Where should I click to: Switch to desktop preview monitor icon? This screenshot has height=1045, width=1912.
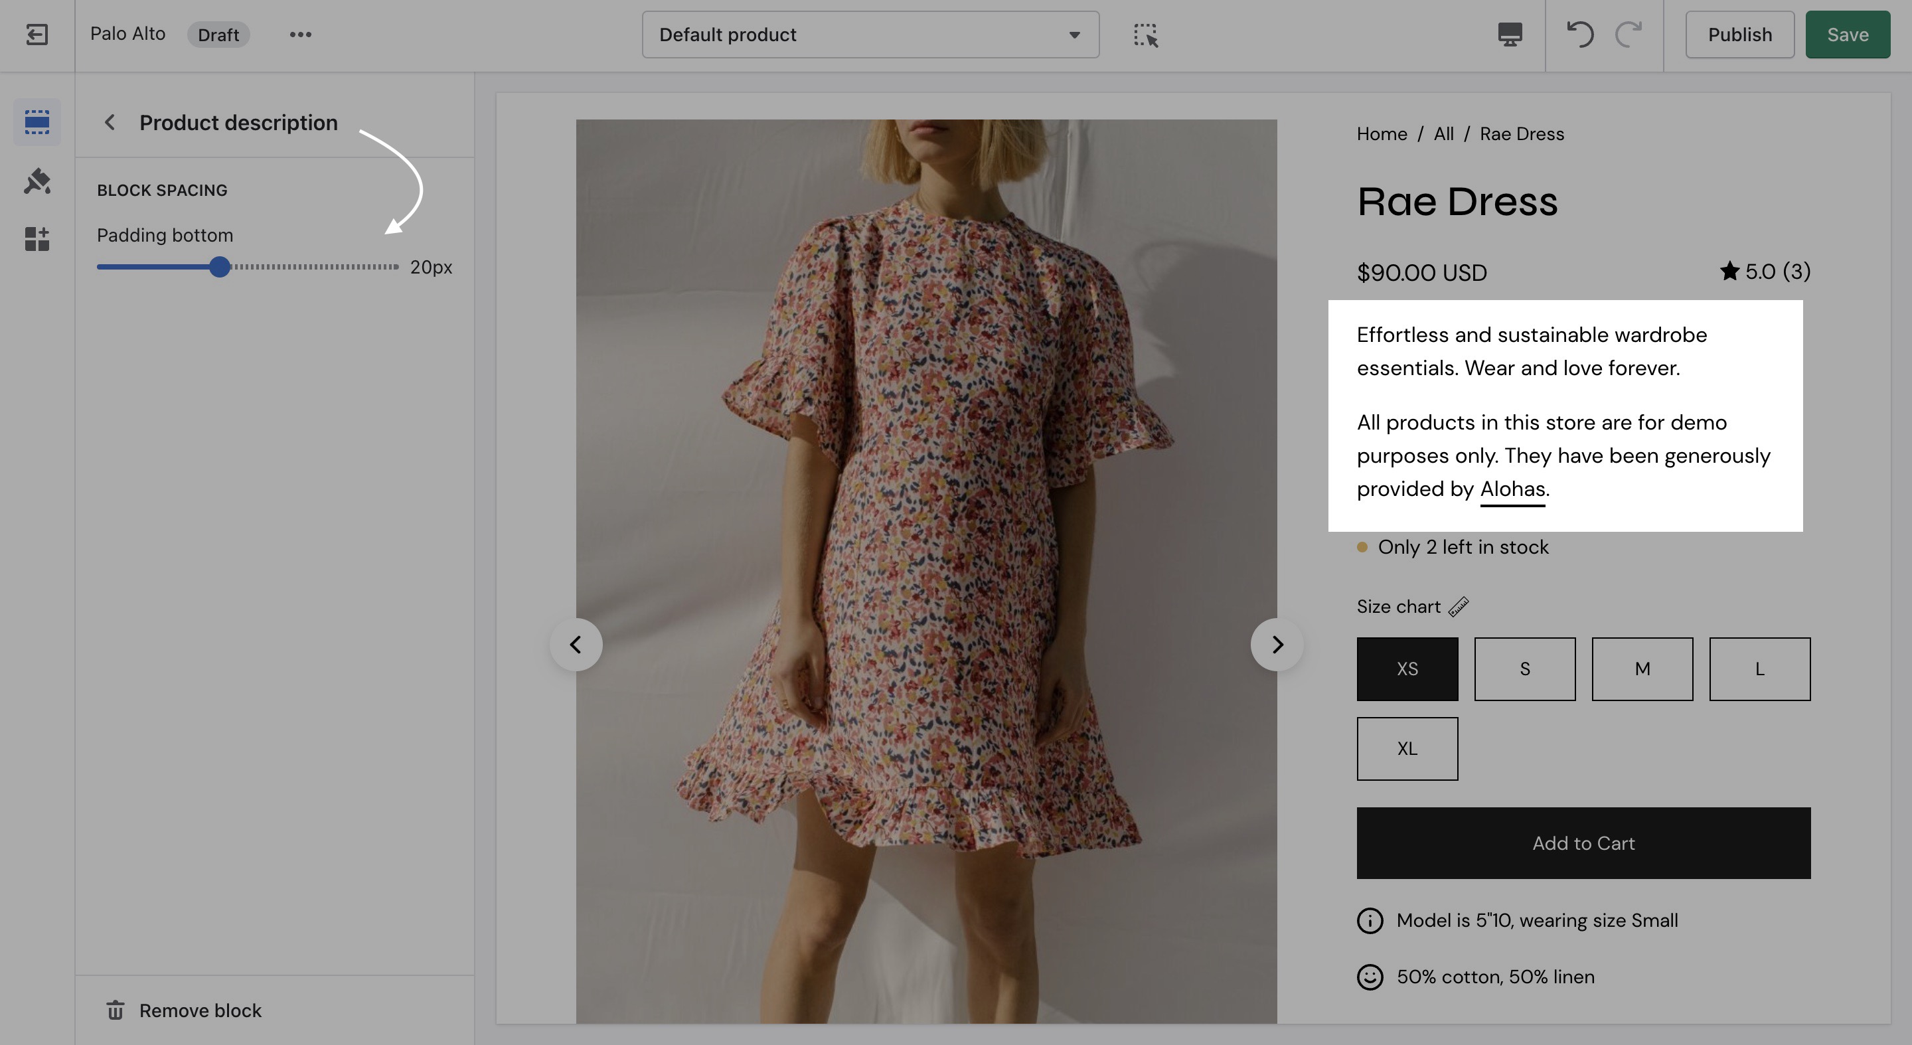[1510, 34]
